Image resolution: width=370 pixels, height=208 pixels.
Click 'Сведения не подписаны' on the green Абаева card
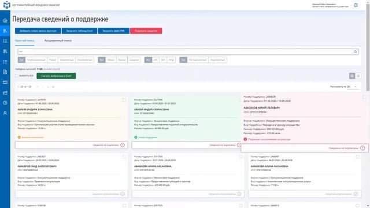[222, 145]
